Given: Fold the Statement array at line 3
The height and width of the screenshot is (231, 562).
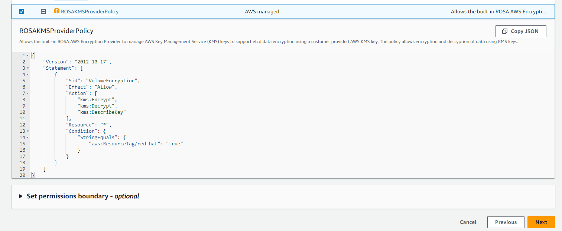Looking at the screenshot, I should pos(27,68).
